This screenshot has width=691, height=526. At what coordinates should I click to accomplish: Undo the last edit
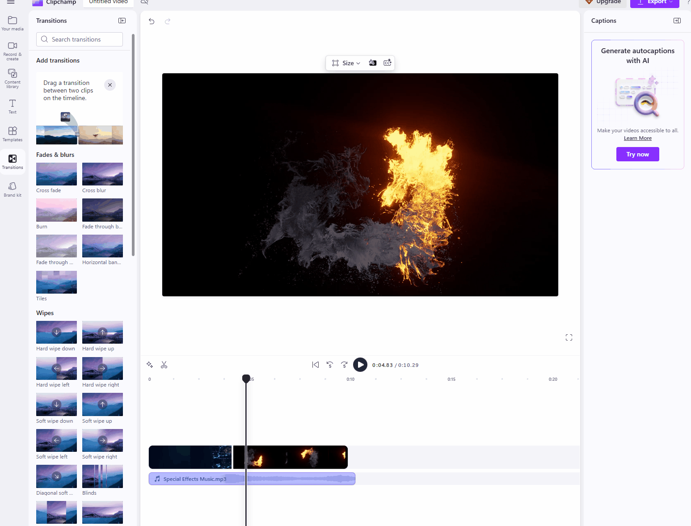151,21
